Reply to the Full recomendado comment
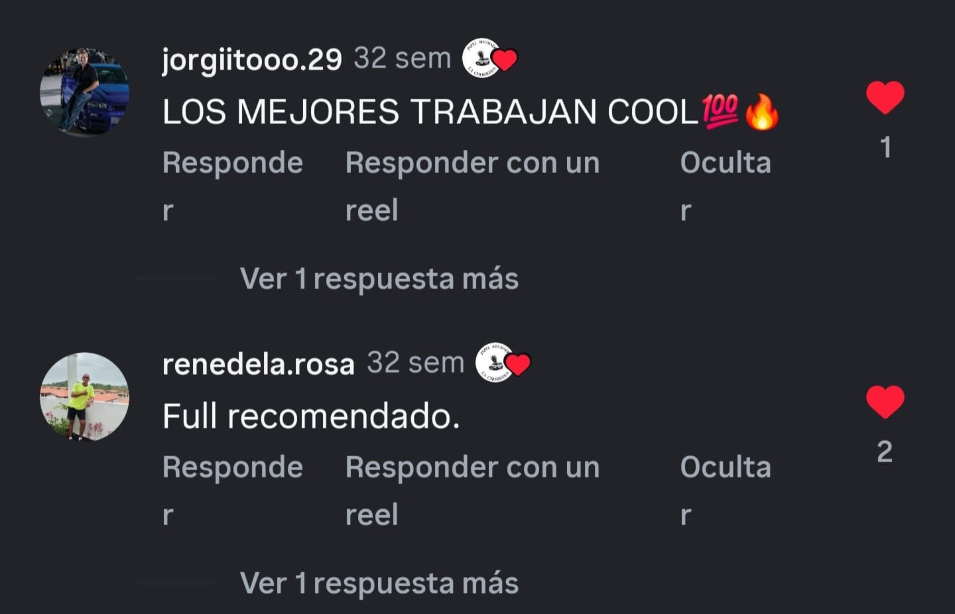Viewport: 955px width, 614px height. pos(233,490)
